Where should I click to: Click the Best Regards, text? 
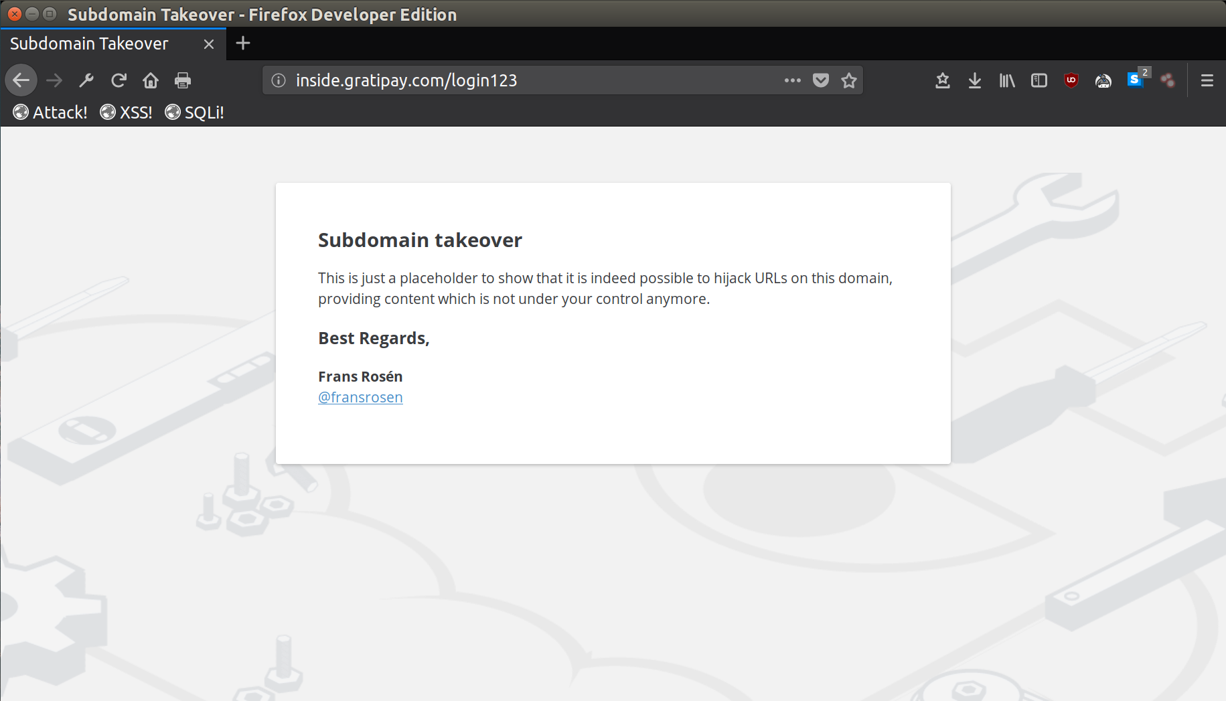pyautogui.click(x=374, y=338)
